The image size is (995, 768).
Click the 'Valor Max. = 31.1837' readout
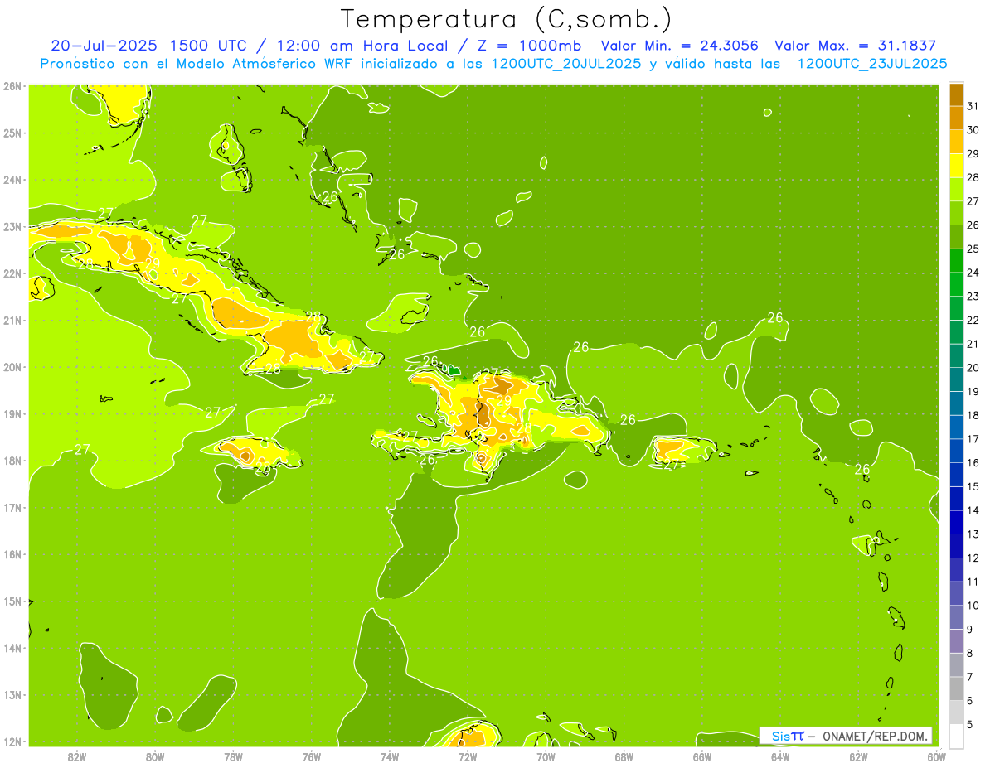[857, 46]
